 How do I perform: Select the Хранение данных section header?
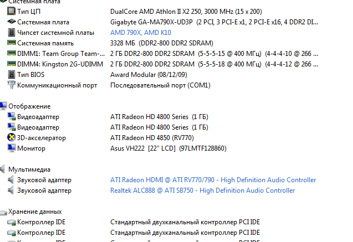[35, 212]
